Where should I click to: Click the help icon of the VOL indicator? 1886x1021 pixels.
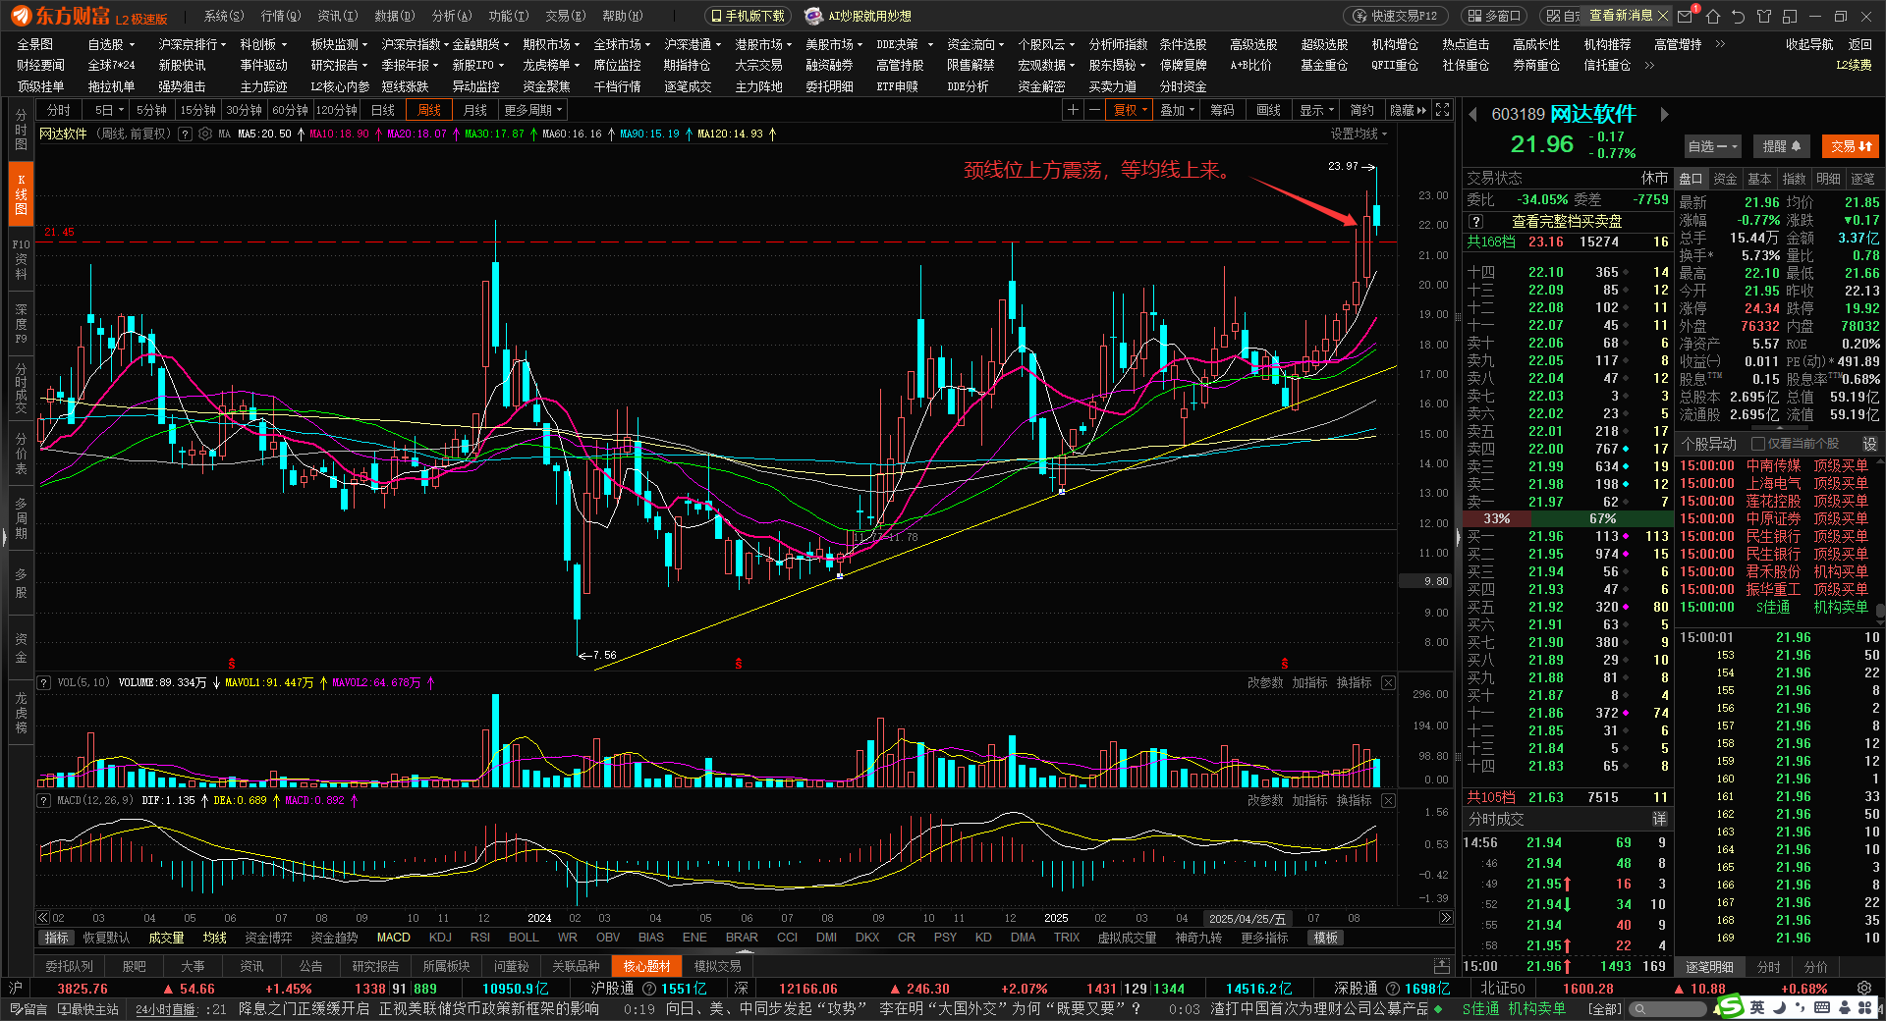pyautogui.click(x=43, y=682)
